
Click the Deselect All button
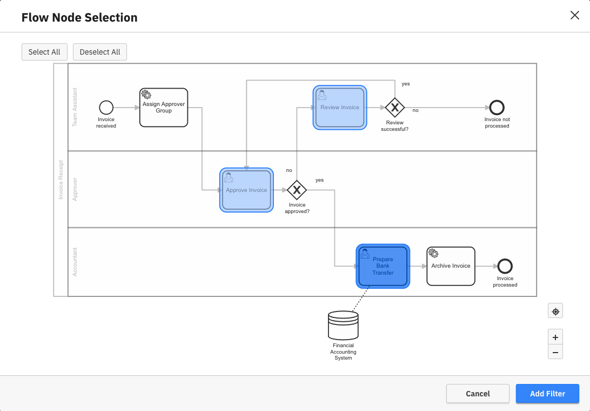coord(99,52)
